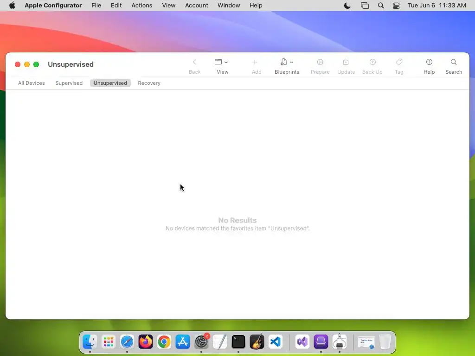This screenshot has height=356, width=475.
Task: Open System Settings from the Dock
Action: [201, 342]
